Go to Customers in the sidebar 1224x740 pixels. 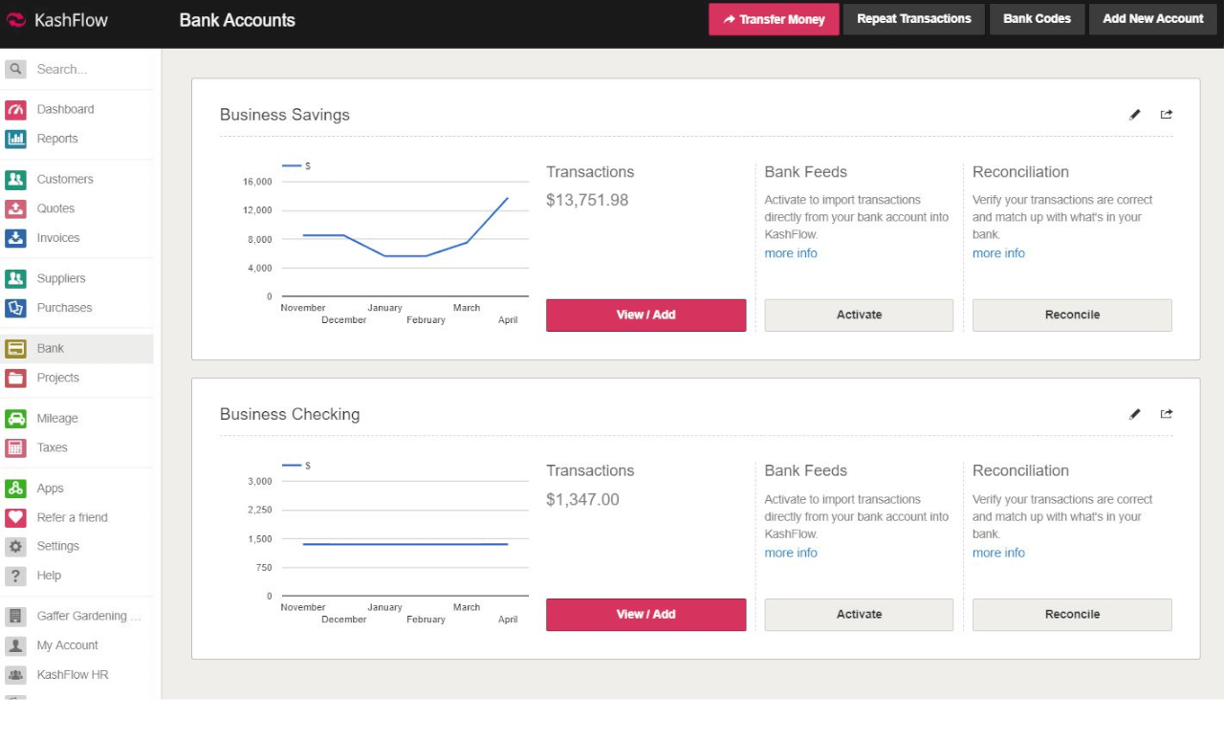65,179
